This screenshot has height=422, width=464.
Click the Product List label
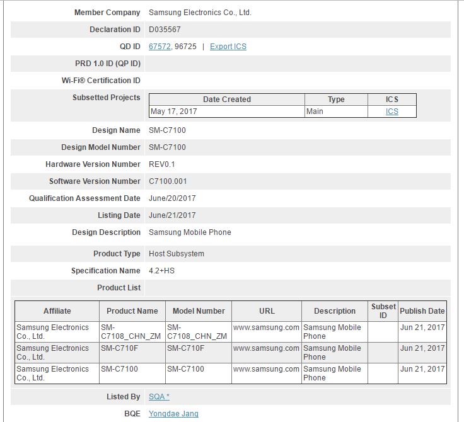pyautogui.click(x=119, y=288)
